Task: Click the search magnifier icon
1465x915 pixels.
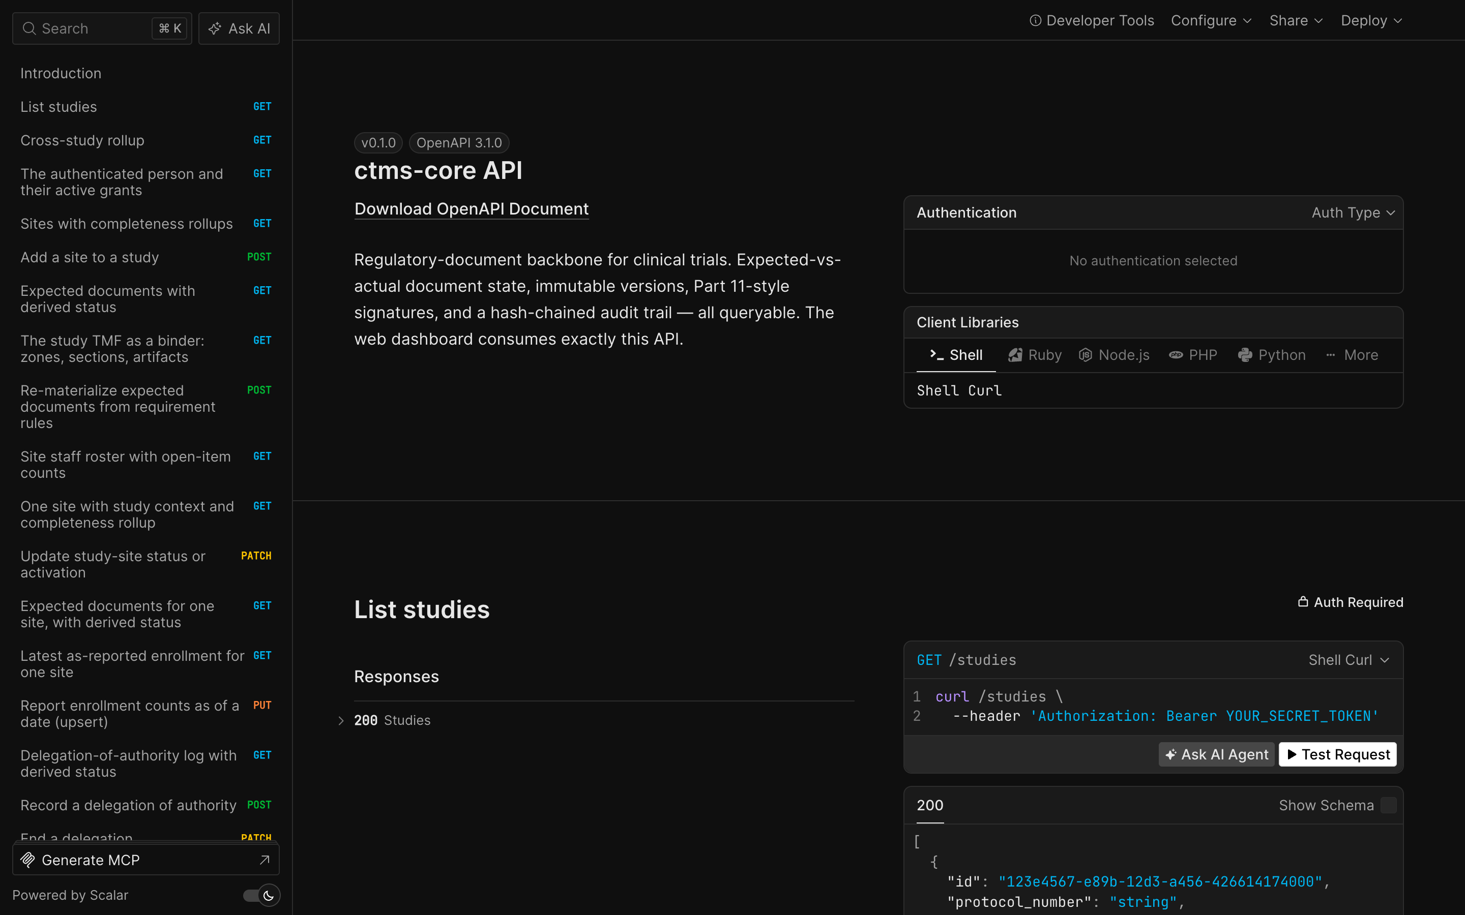Action: point(29,28)
